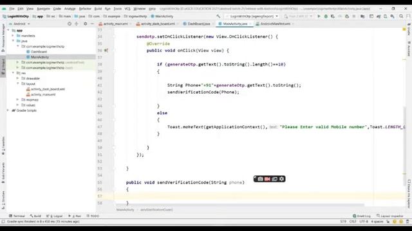This screenshot has height=231, width=412.
Task: Click the Sync Project with Gradle icon
Action: (x=379, y=16)
